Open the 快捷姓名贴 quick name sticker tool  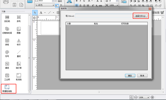(7, 89)
